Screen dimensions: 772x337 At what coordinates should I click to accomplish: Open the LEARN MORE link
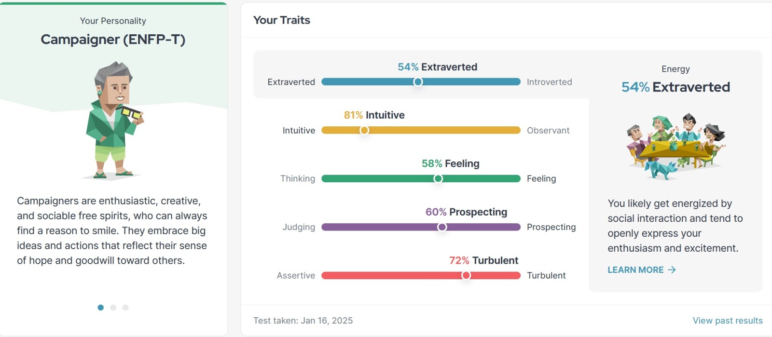[x=635, y=270]
